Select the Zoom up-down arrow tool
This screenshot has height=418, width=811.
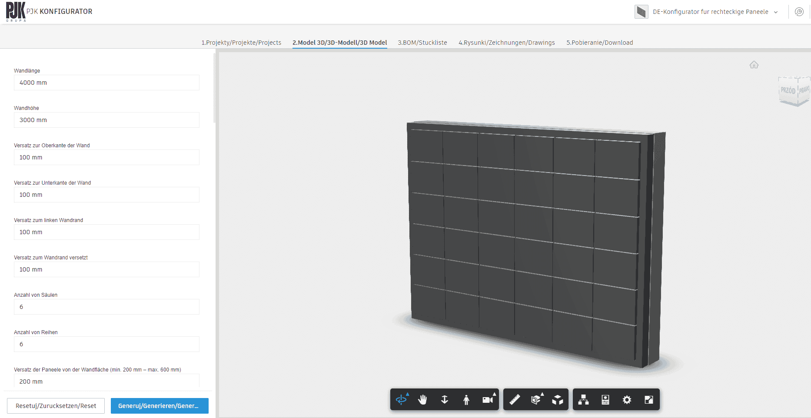point(444,399)
